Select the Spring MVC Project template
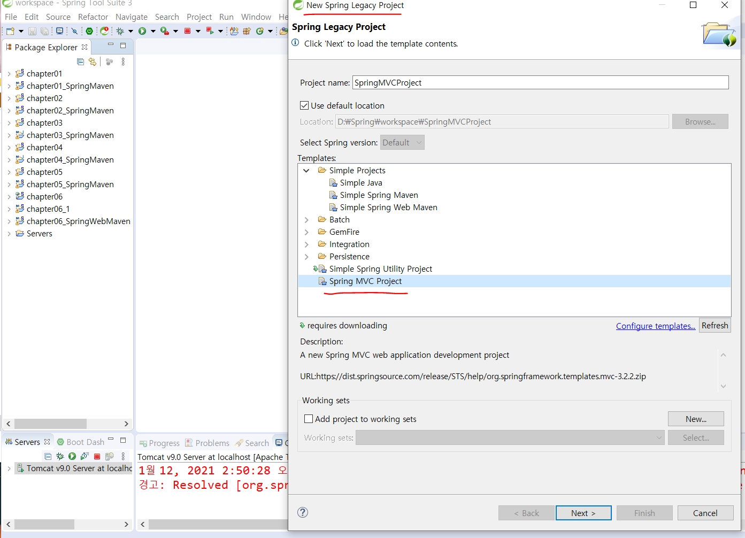 pyautogui.click(x=365, y=281)
